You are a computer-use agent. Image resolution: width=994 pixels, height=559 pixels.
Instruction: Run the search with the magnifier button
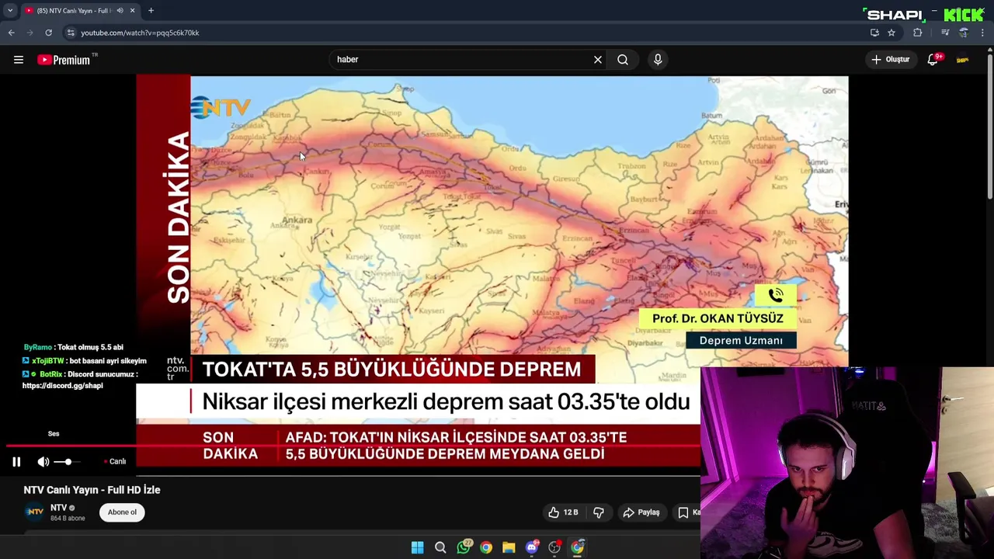tap(623, 60)
